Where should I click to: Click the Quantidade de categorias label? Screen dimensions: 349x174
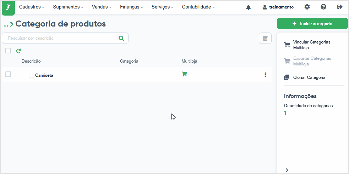point(308,106)
